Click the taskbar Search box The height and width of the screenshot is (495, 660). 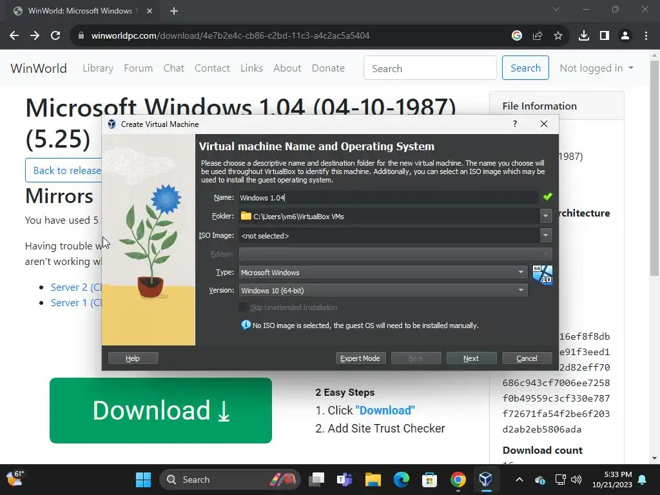pos(230,480)
